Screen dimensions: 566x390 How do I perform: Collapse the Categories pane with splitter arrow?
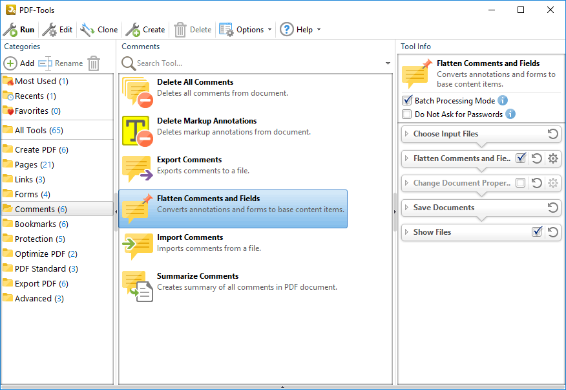[116, 211]
